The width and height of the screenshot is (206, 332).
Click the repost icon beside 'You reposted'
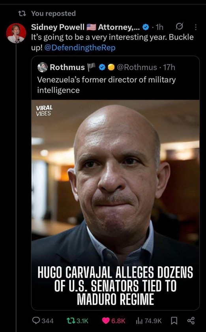[x=22, y=13]
